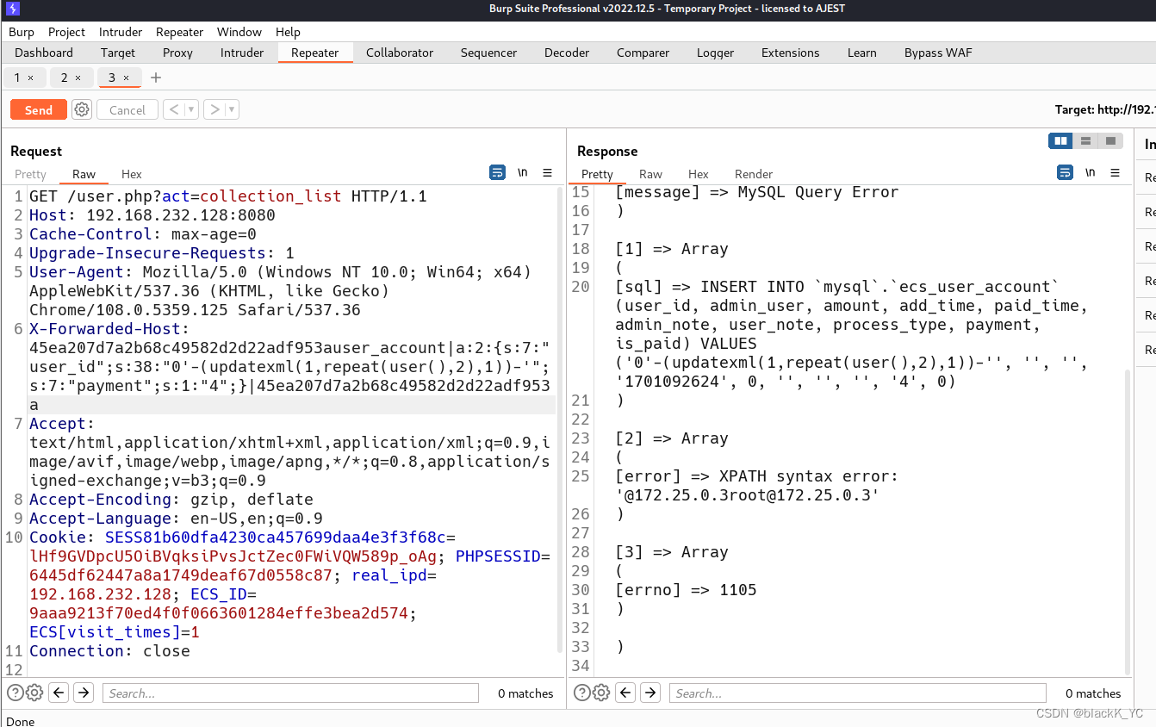Switch to the Sequencer tab
The image size is (1156, 727).
coord(488,53)
